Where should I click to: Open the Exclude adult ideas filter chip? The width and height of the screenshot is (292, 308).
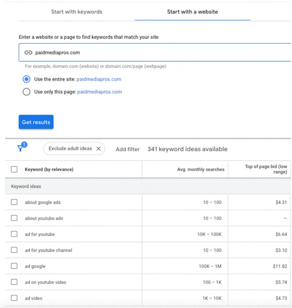tap(70, 149)
